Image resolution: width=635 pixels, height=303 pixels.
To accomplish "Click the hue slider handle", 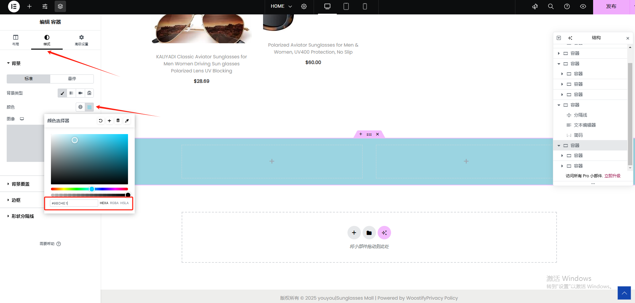I will [x=92, y=189].
